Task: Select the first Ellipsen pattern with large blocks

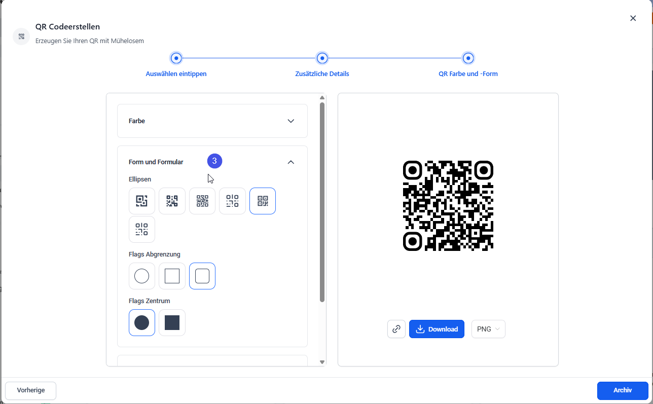Action: [x=142, y=201]
